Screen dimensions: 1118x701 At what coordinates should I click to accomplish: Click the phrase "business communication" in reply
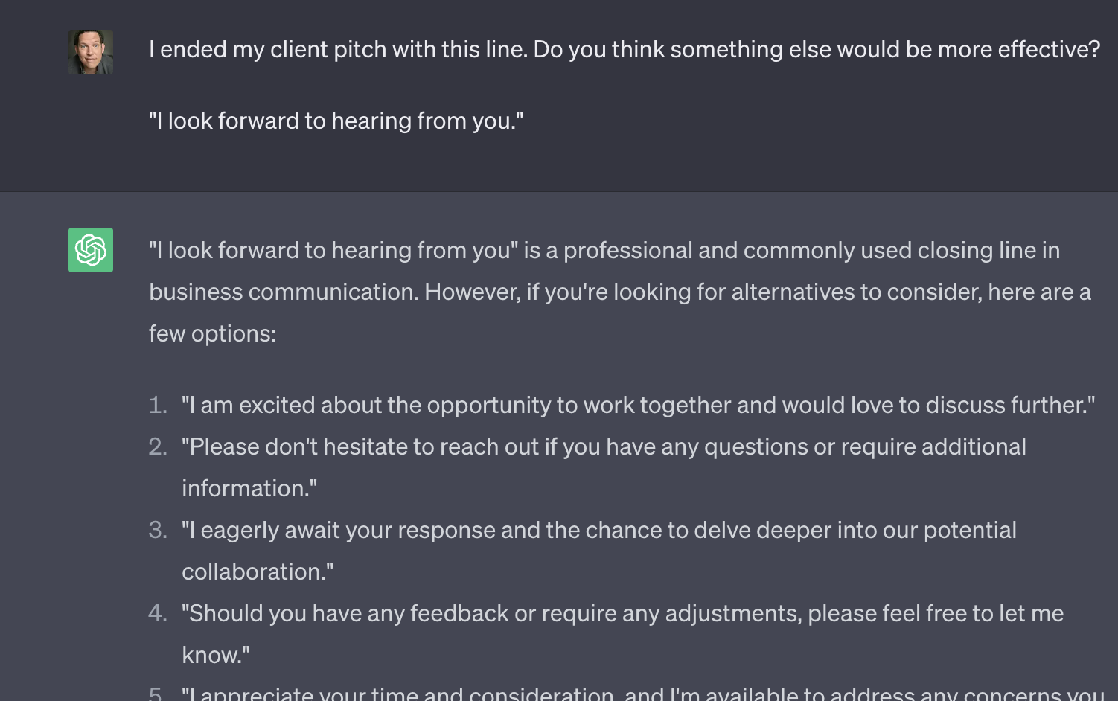tap(283, 292)
